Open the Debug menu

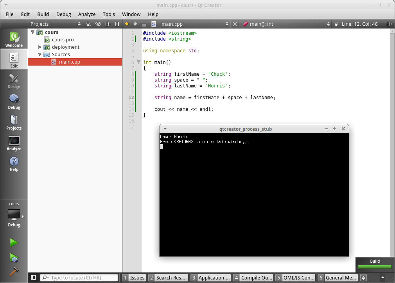point(63,14)
